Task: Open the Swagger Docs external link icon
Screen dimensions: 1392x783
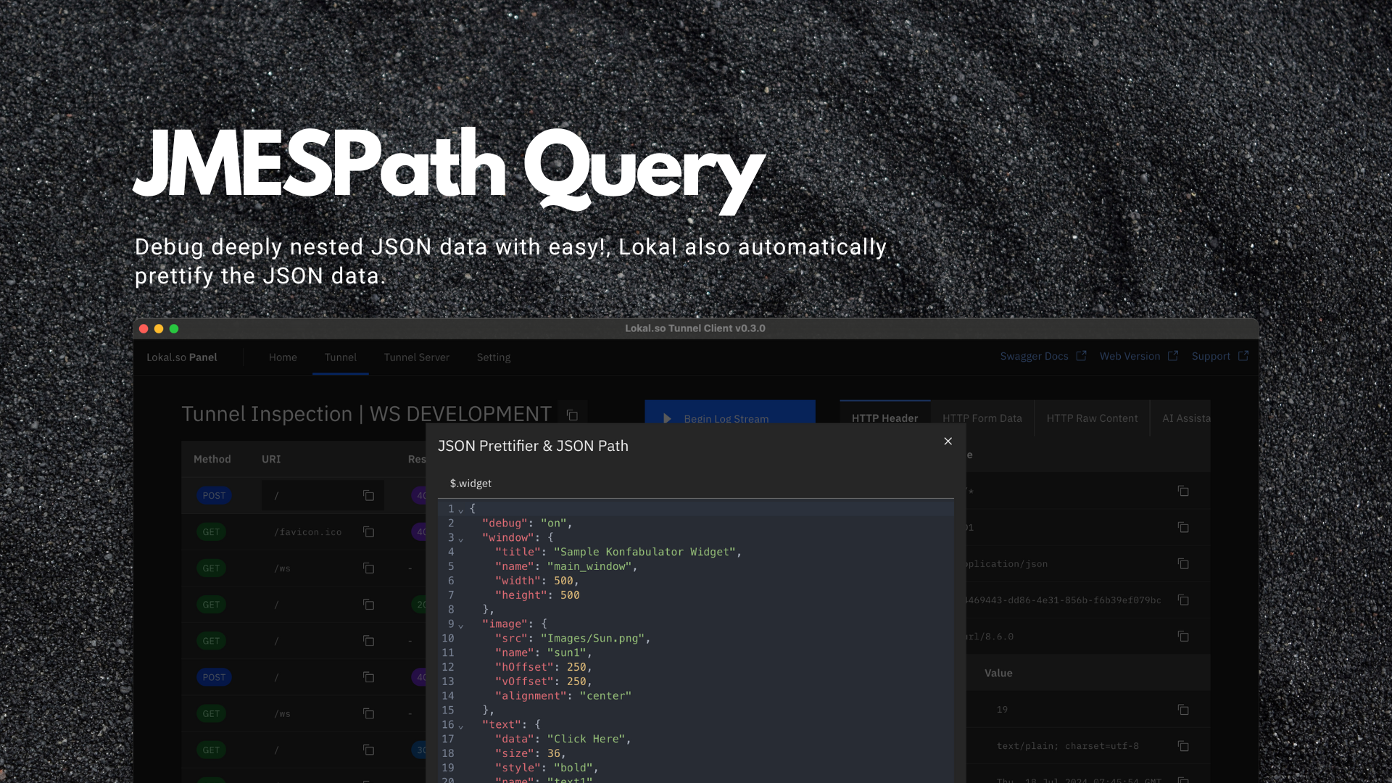Action: [x=1081, y=356]
